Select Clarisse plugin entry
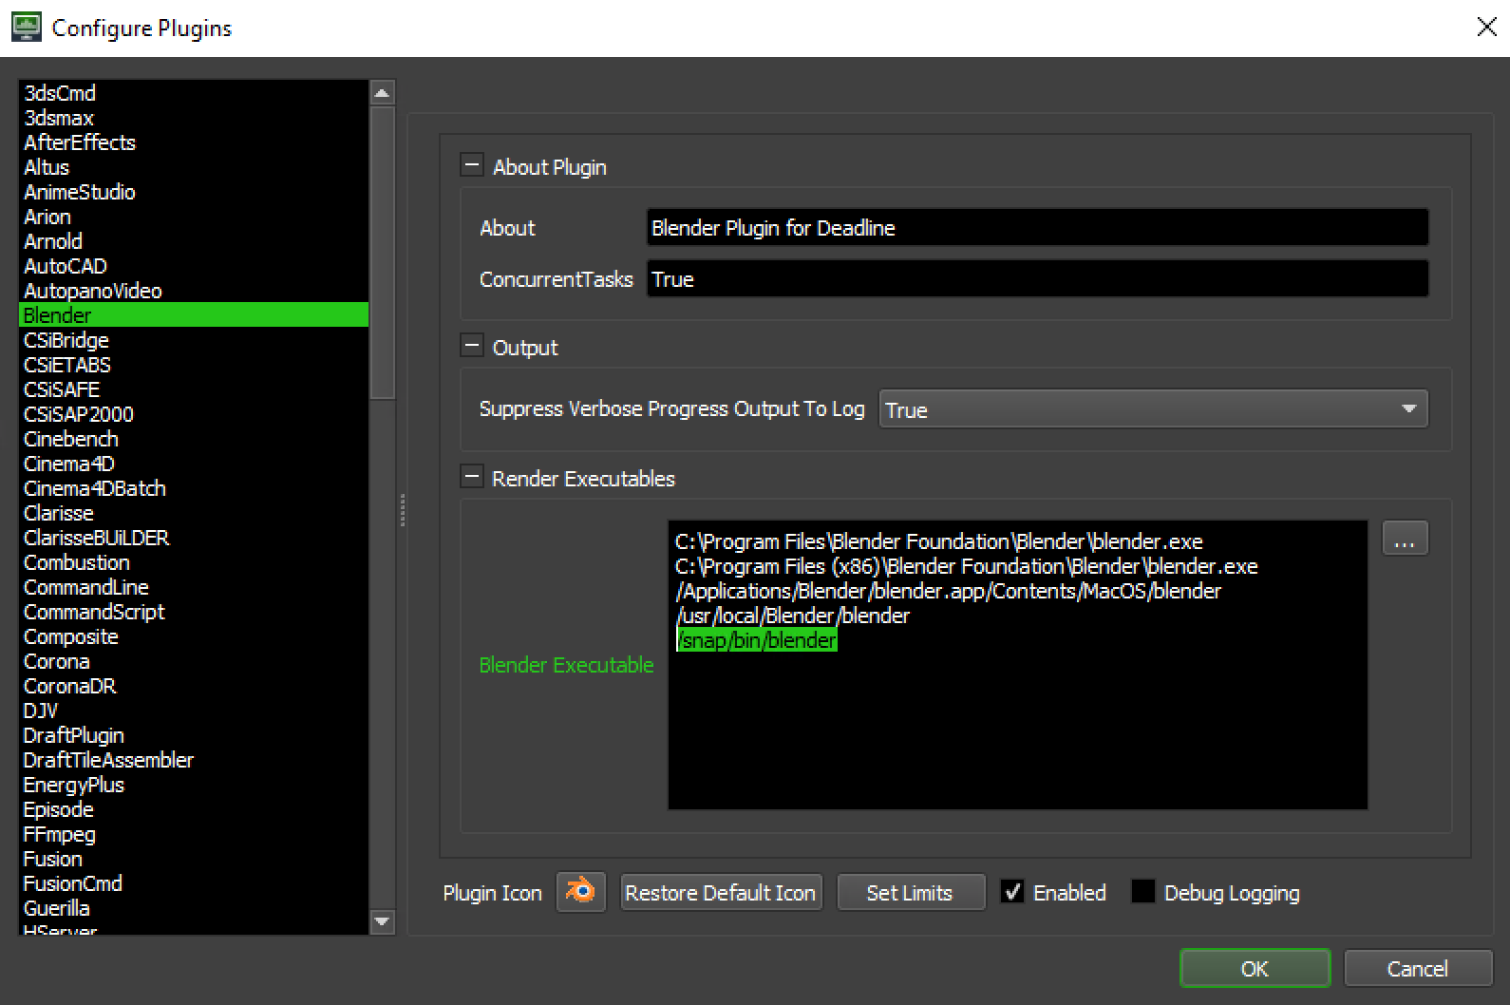This screenshot has height=1005, width=1510. [x=194, y=513]
